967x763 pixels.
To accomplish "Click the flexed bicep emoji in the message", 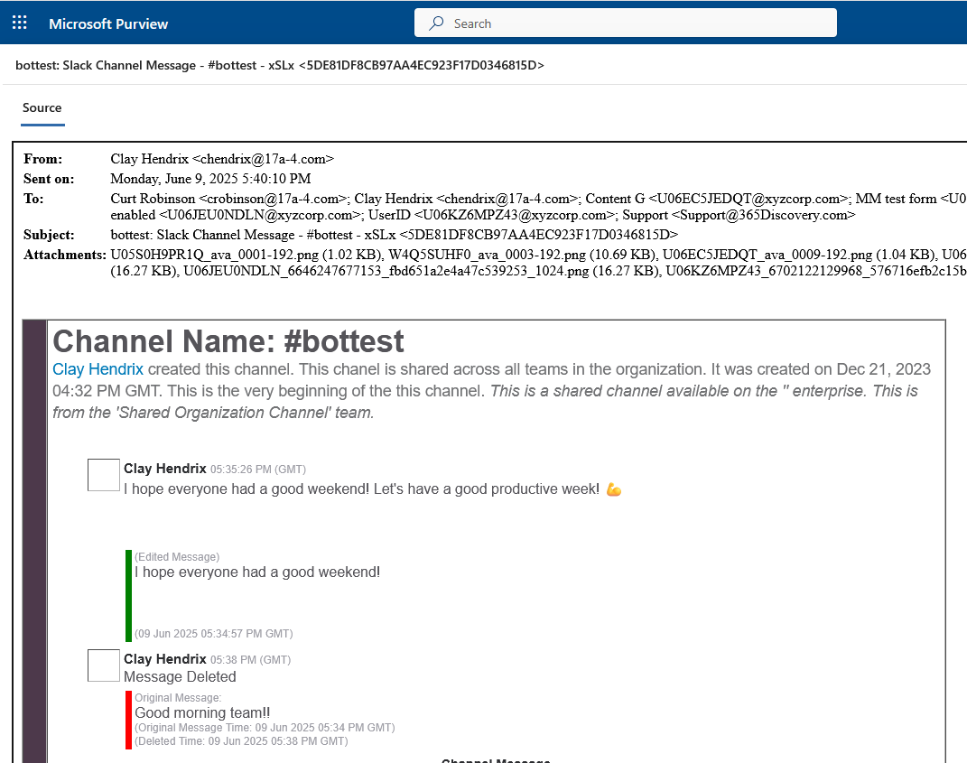I will (x=614, y=489).
